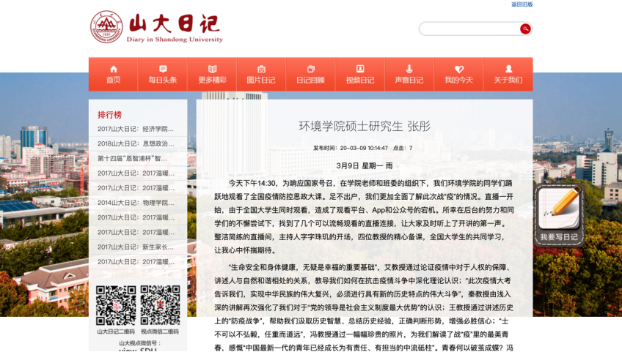Open 关于我们 with the person icon
The image size is (622, 352).
[x=508, y=69]
